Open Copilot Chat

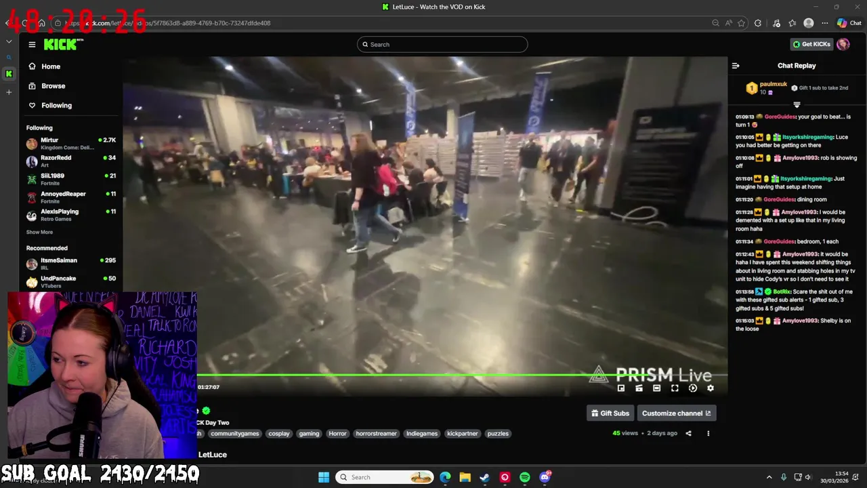click(849, 23)
